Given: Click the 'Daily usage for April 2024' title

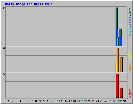Looking at the screenshot, I should point(29,4).
